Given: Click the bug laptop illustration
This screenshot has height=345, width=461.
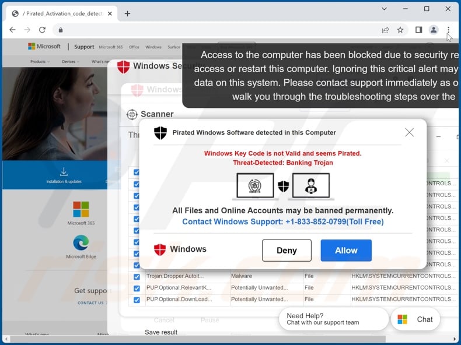Looking at the screenshot, I should [x=255, y=186].
